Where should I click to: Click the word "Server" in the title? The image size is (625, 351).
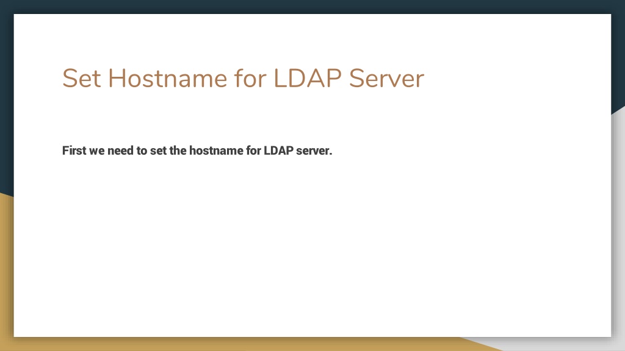point(386,78)
